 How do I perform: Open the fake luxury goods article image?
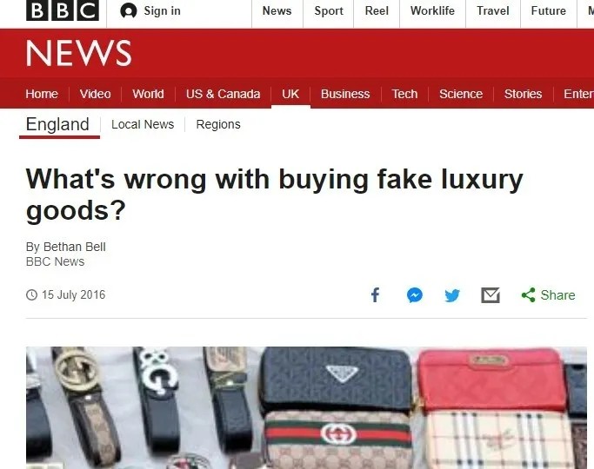[306, 407]
